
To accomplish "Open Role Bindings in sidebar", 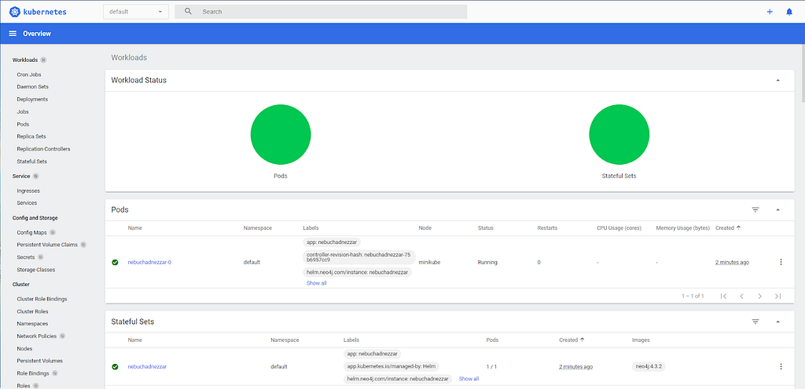I will pyautogui.click(x=33, y=373).
